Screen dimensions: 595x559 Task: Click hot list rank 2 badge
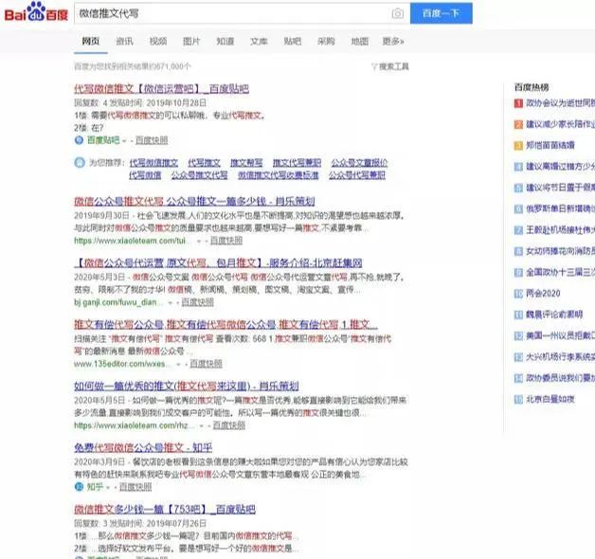point(518,124)
